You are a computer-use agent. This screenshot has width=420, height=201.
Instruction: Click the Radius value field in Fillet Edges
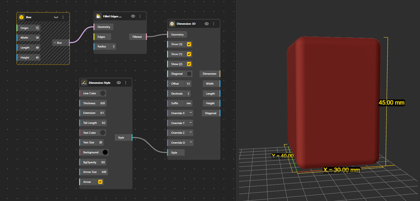(x=114, y=47)
